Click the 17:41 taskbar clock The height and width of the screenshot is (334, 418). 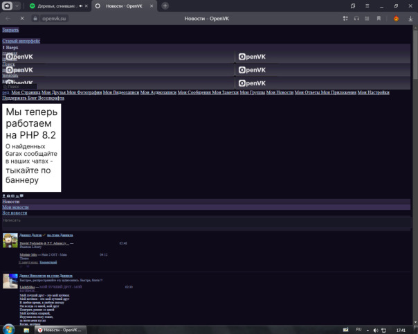pos(401,331)
